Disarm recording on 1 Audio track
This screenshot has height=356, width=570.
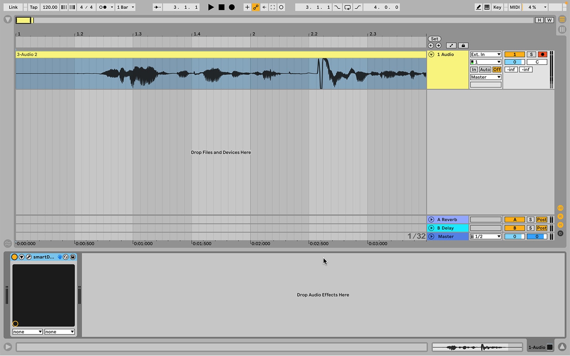[542, 55]
